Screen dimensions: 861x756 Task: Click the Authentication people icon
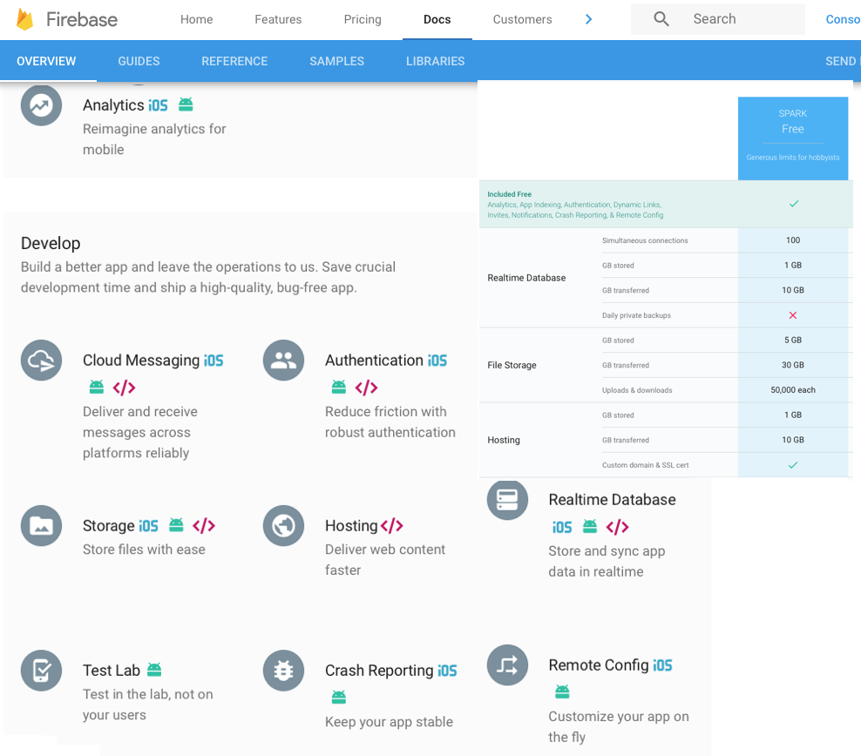[x=283, y=361]
